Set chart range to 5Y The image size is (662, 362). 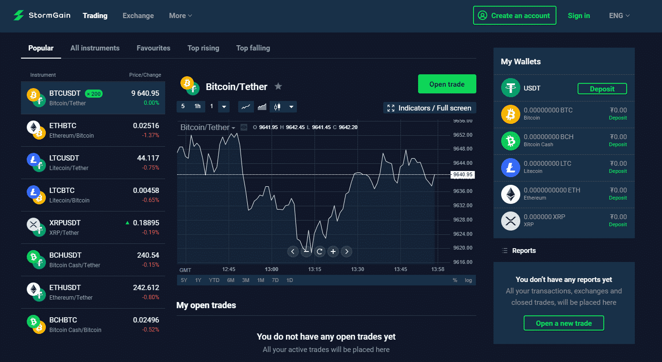tap(184, 280)
